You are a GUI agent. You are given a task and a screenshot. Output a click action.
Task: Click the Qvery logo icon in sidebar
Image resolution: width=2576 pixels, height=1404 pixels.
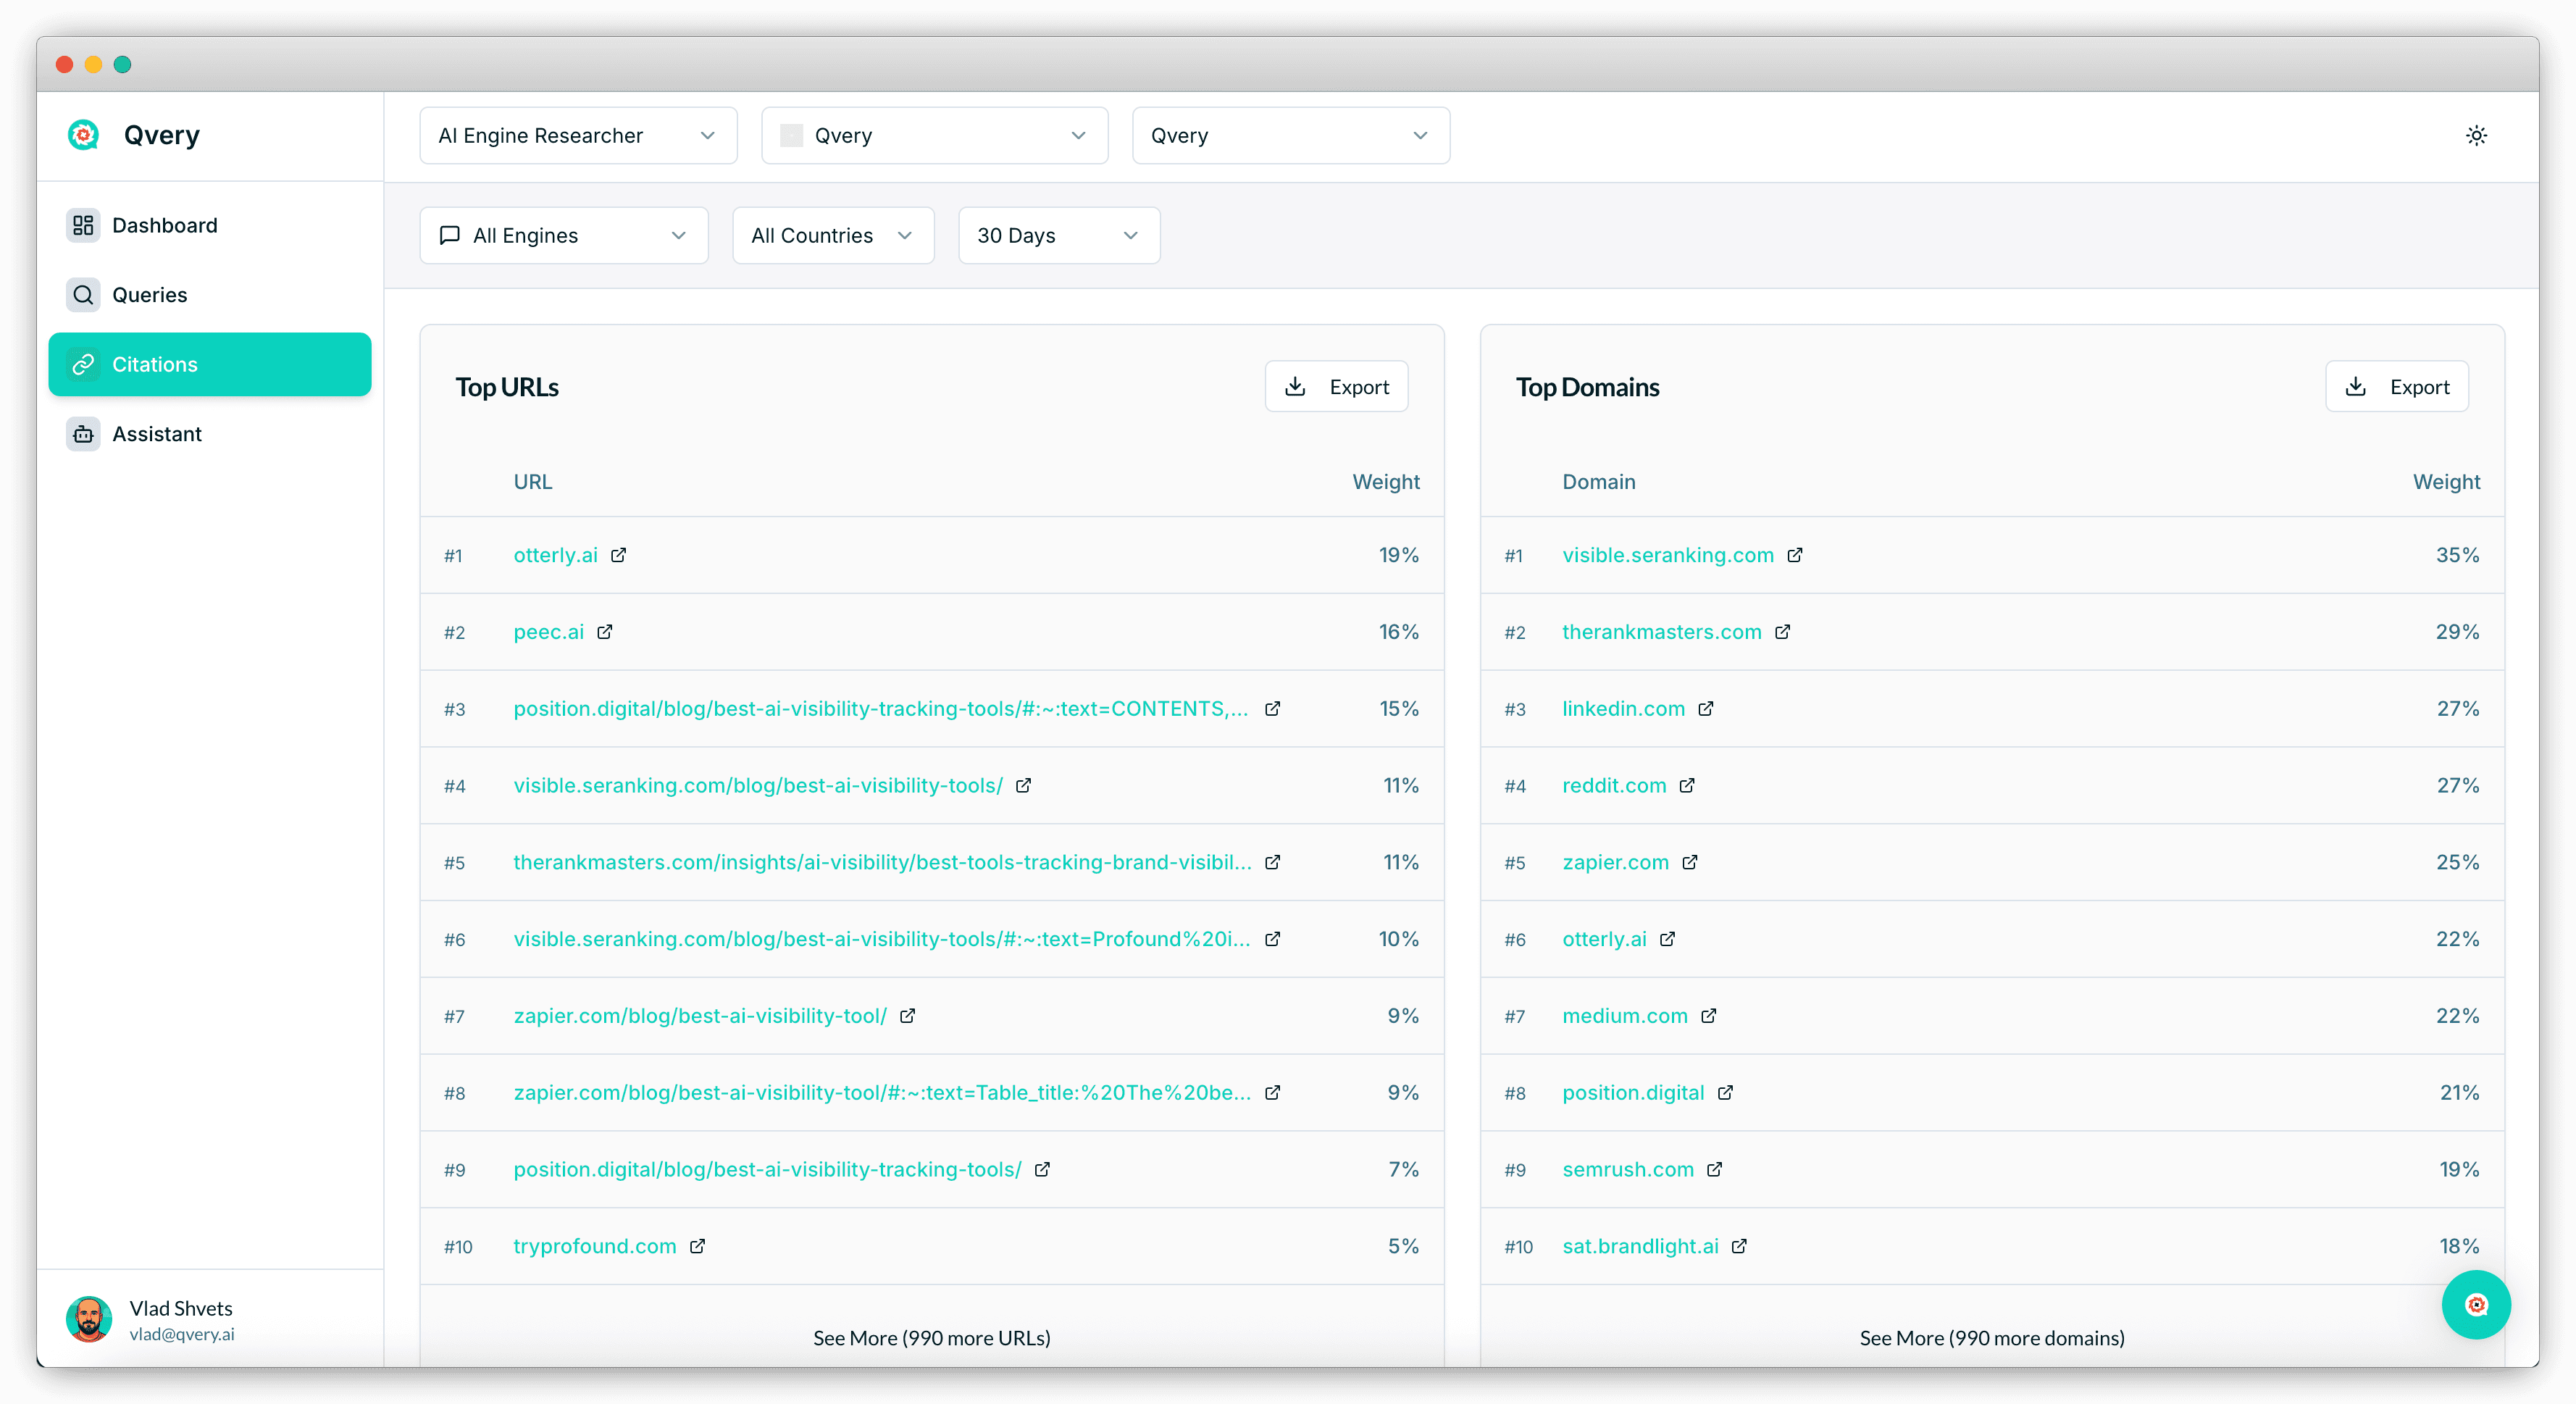83,135
